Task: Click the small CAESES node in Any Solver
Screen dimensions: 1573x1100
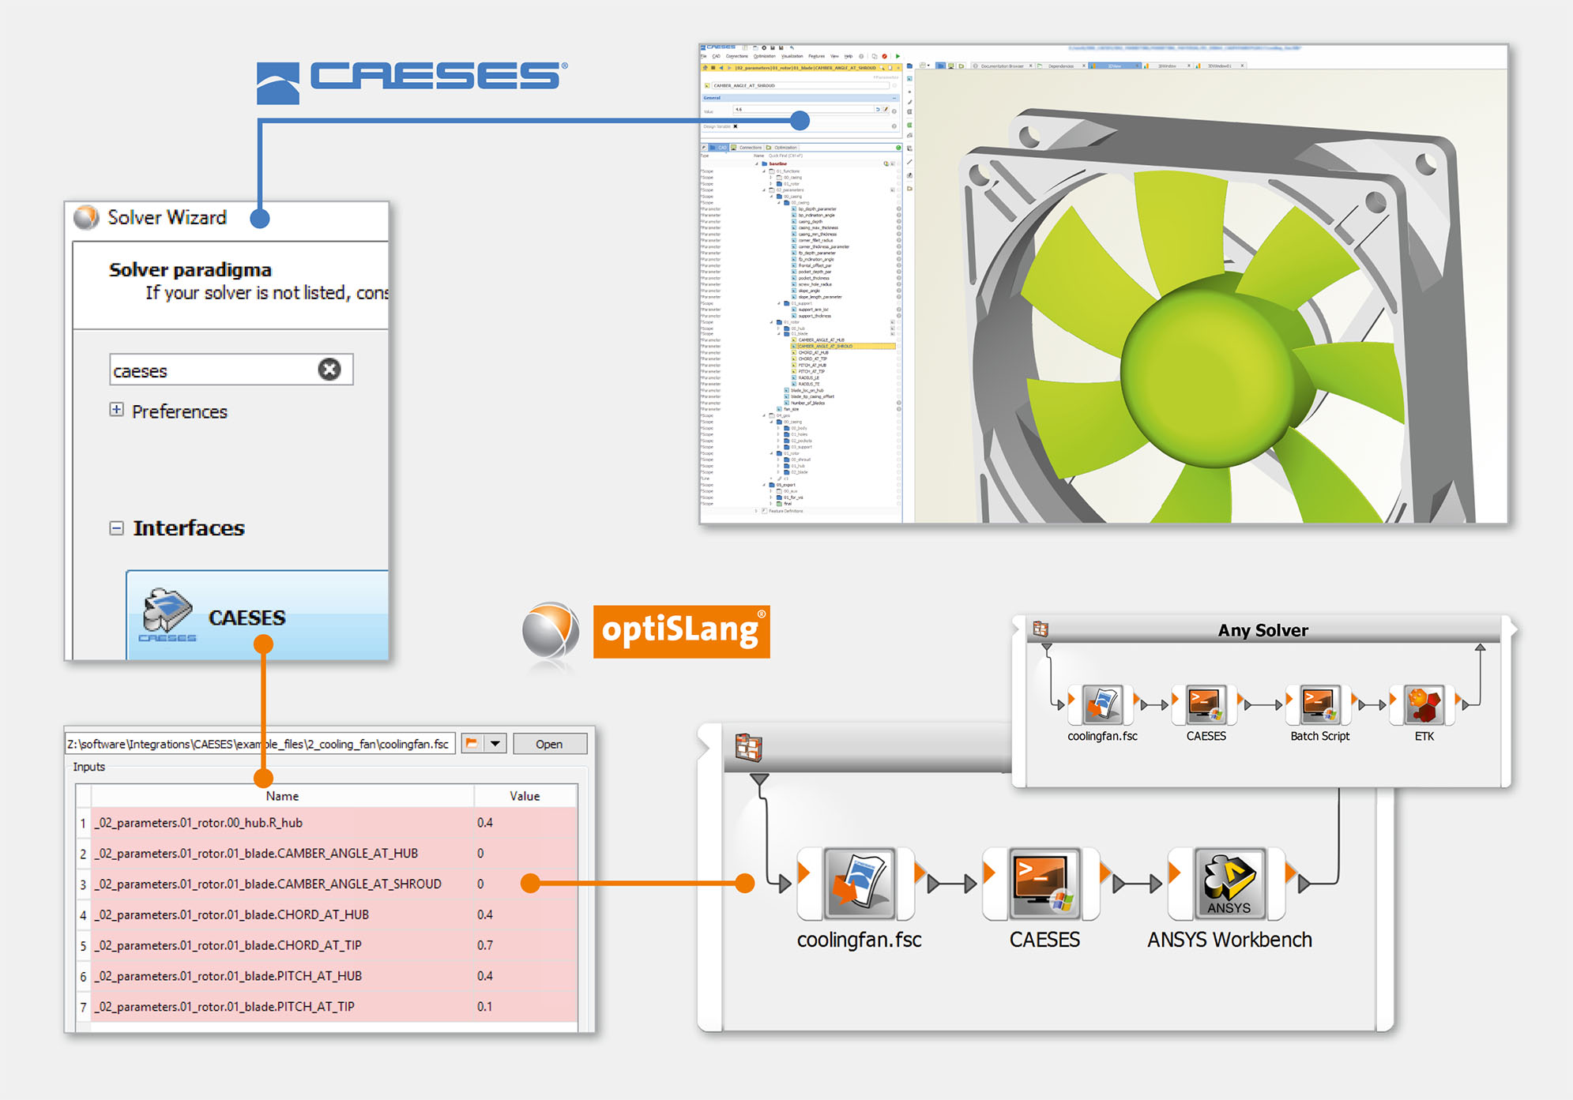Action: click(1206, 704)
